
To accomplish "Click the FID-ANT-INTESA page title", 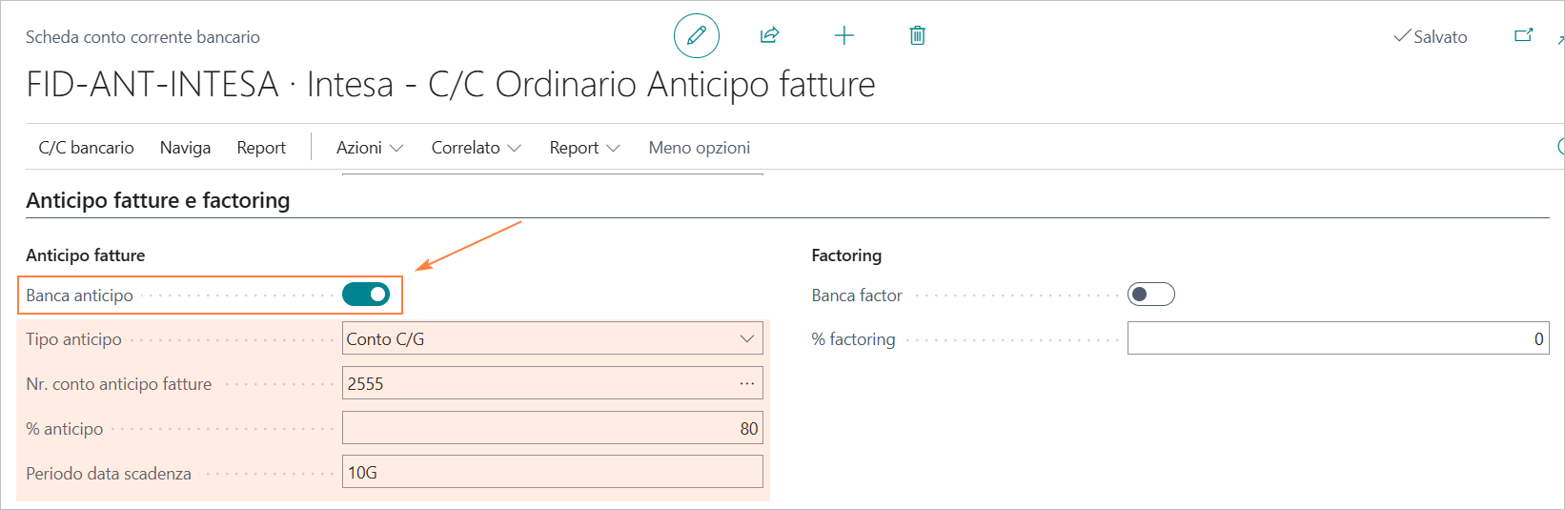I will tap(450, 84).
